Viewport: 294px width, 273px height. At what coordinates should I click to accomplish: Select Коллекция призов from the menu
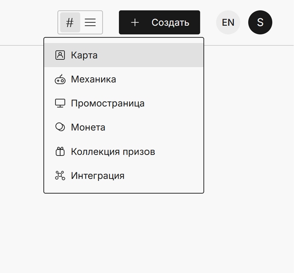(x=124, y=151)
